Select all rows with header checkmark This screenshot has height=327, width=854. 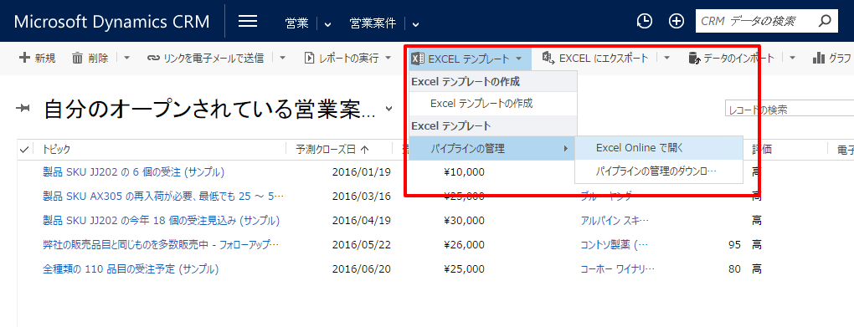click(24, 149)
